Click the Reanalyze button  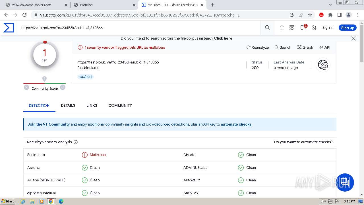click(x=258, y=47)
